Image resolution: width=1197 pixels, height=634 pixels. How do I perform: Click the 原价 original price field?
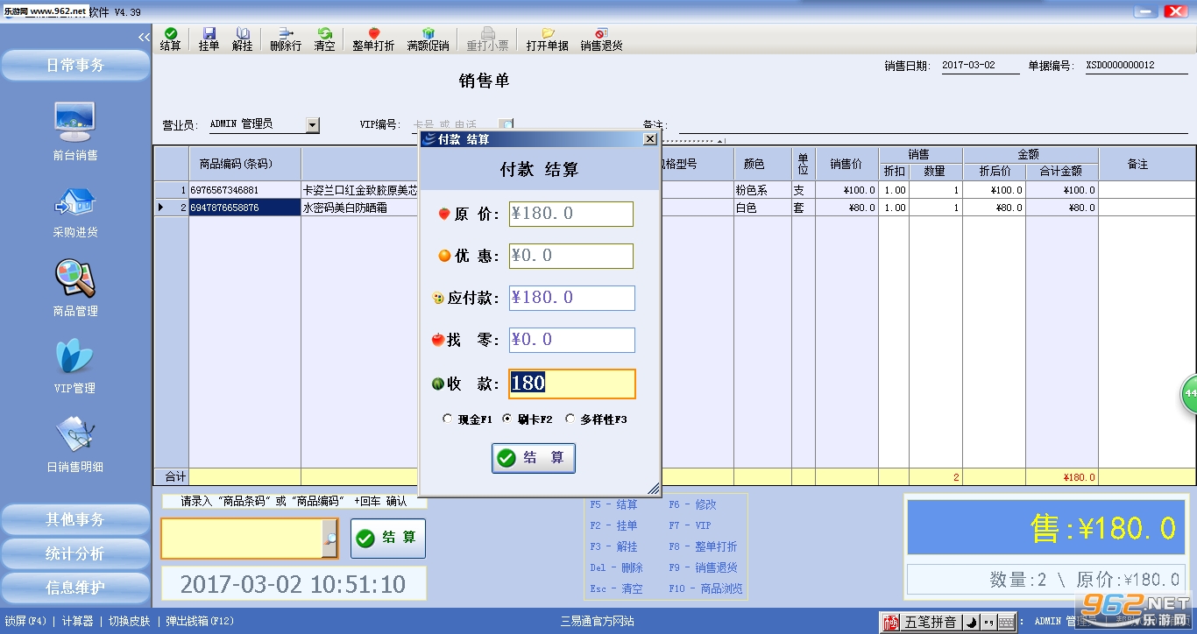pos(571,214)
